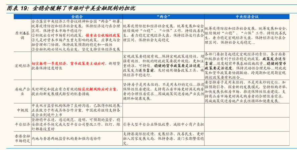The height and width of the screenshot is (150, 297).
Task: Click the 引导大型平台企业降低收费 cell
Action: (163, 123)
